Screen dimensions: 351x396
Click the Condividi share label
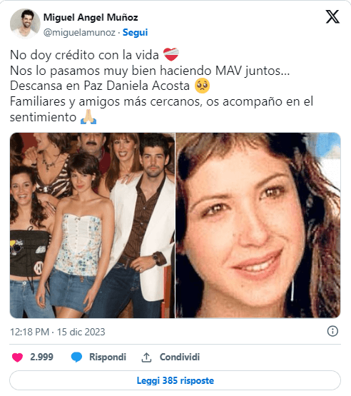point(180,357)
